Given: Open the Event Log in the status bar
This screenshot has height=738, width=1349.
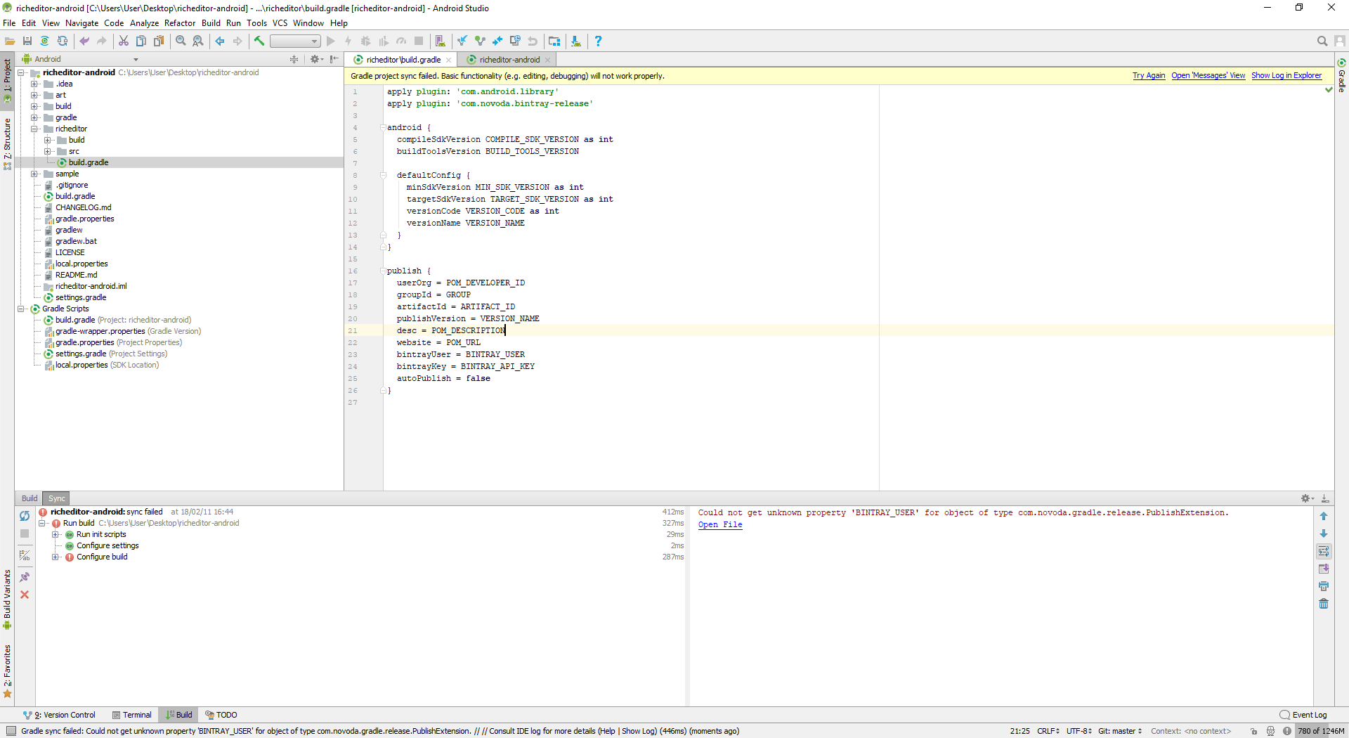Looking at the screenshot, I should click(x=1308, y=714).
